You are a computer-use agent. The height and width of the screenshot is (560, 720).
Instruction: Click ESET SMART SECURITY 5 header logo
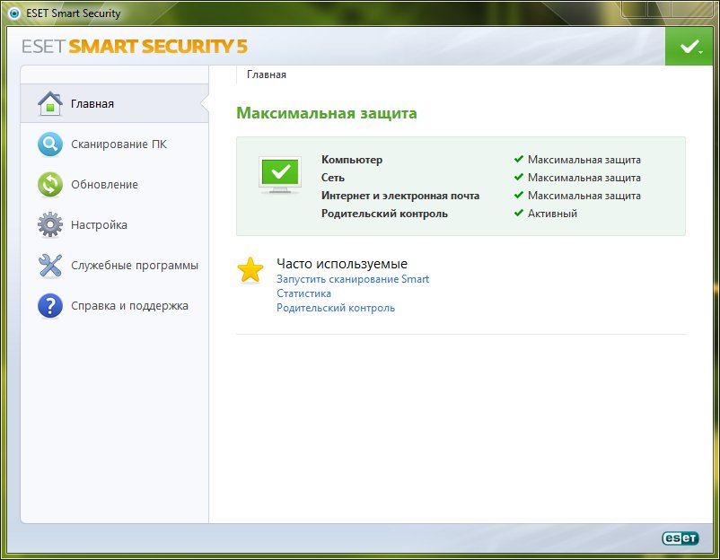(x=135, y=47)
